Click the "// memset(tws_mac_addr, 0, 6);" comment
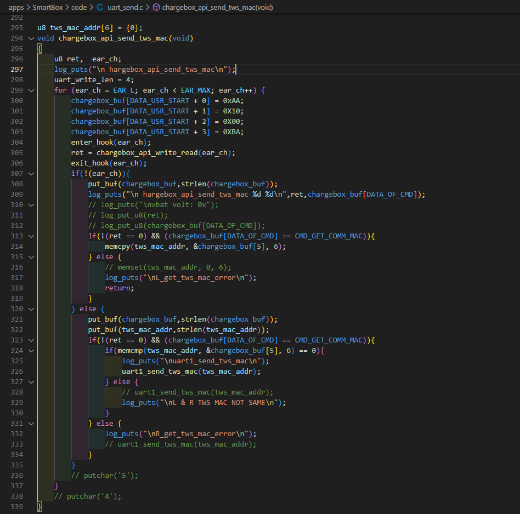This screenshot has width=520, height=514. coord(168,267)
